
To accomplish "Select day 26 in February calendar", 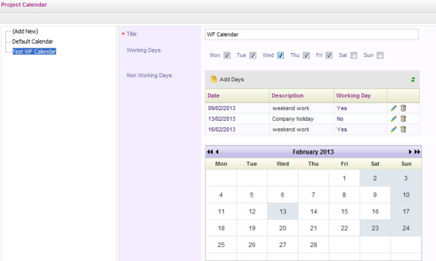I will click(252, 245).
